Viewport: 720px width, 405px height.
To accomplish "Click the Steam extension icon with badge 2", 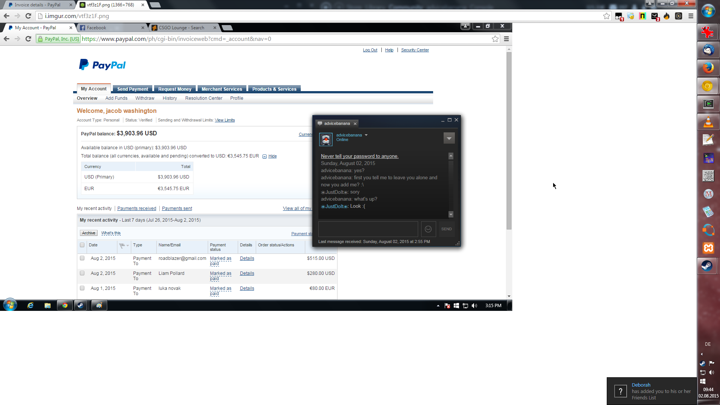I will pos(655,16).
